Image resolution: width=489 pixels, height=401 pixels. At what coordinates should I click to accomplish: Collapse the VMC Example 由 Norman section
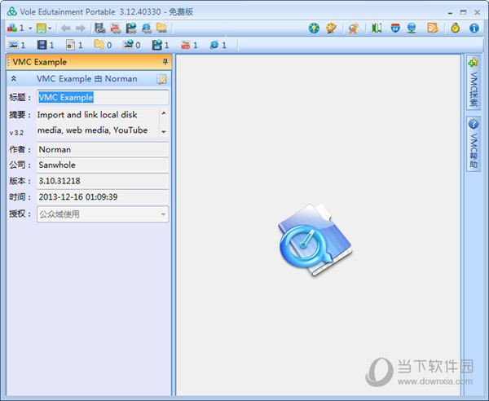coord(14,78)
